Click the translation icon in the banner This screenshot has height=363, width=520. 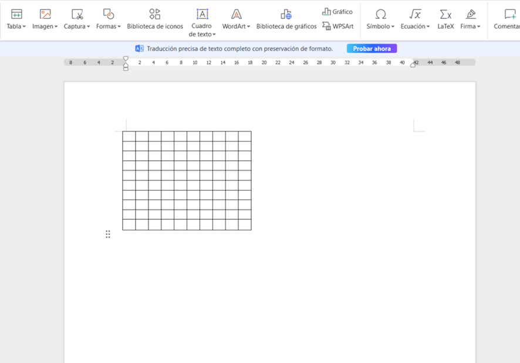point(139,49)
